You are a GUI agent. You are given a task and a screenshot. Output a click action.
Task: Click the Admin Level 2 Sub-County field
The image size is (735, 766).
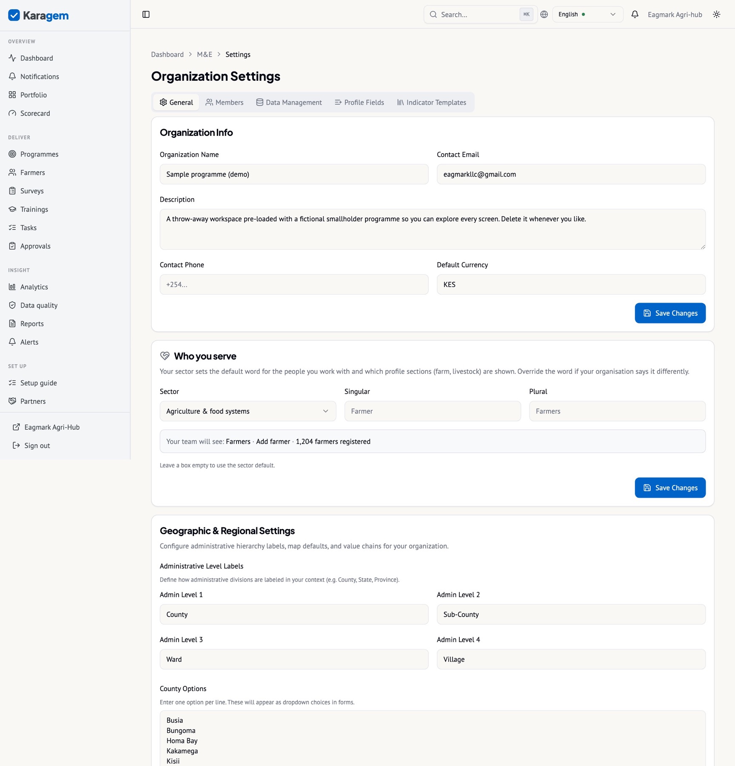point(571,614)
